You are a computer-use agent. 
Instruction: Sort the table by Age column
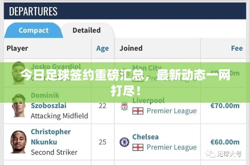tap(102, 48)
